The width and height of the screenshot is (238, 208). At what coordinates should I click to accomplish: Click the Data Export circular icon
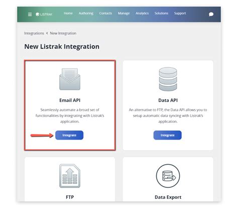(x=168, y=176)
